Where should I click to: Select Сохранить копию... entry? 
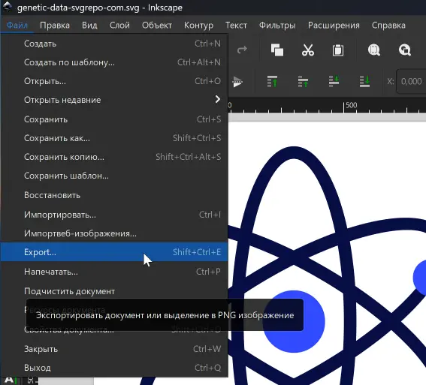coord(114,157)
